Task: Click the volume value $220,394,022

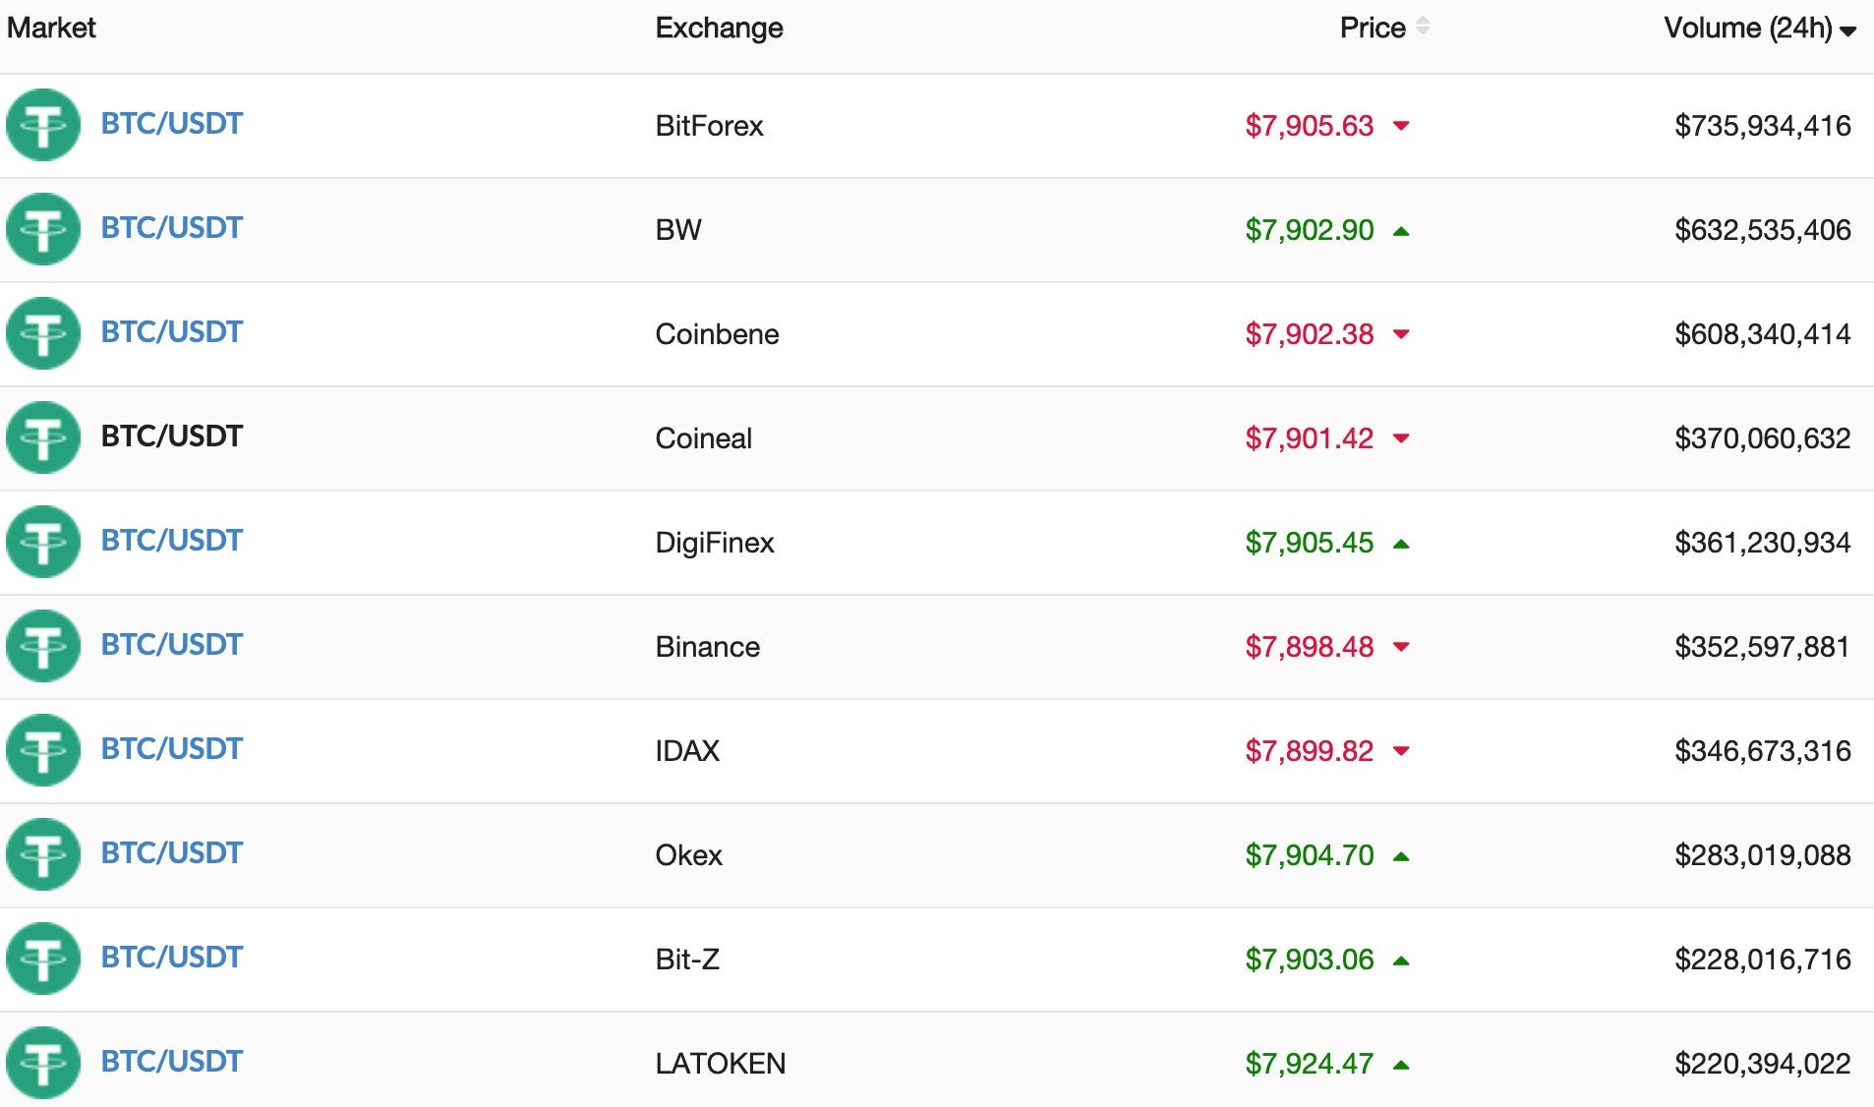Action: click(1762, 1064)
